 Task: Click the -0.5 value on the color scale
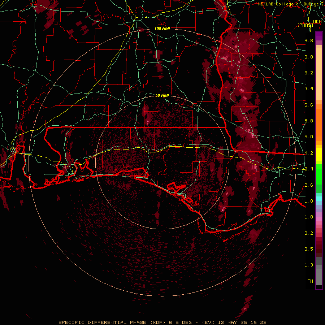[x=307, y=249]
